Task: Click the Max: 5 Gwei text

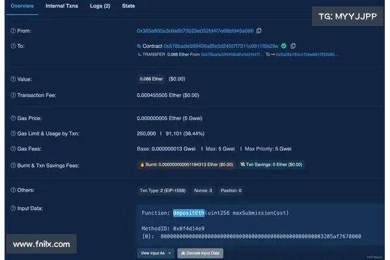Action: click(220, 149)
